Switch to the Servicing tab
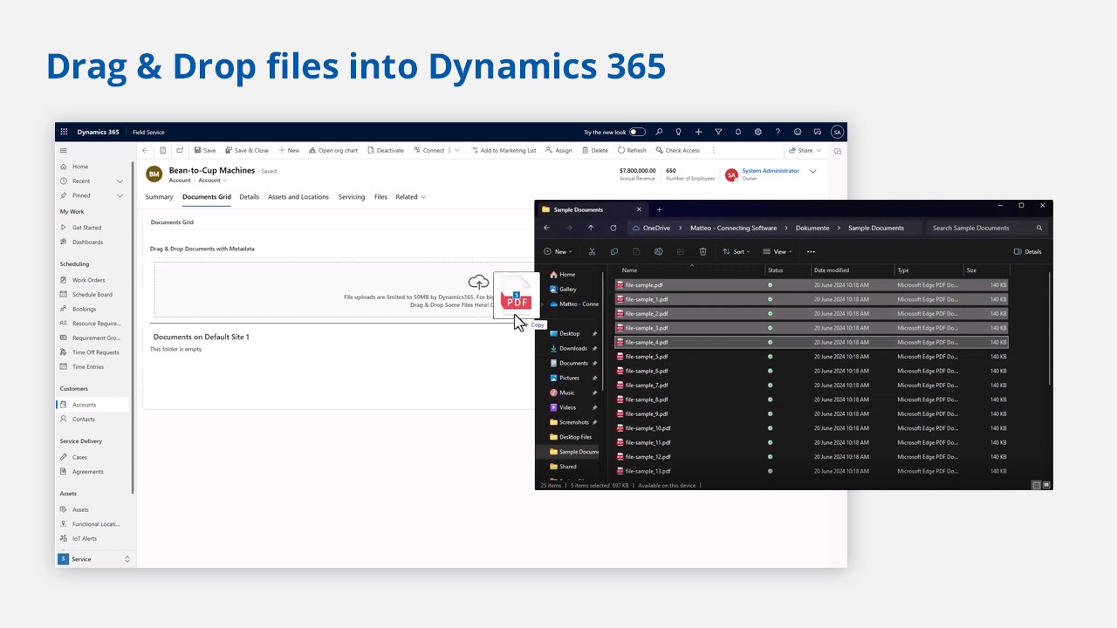 pyautogui.click(x=352, y=197)
